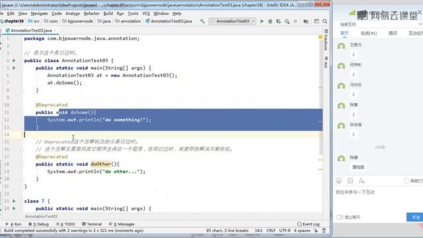This screenshot has height=238, width=423.
Task: Click the annotation breadcrumb folder
Action: pos(128,21)
